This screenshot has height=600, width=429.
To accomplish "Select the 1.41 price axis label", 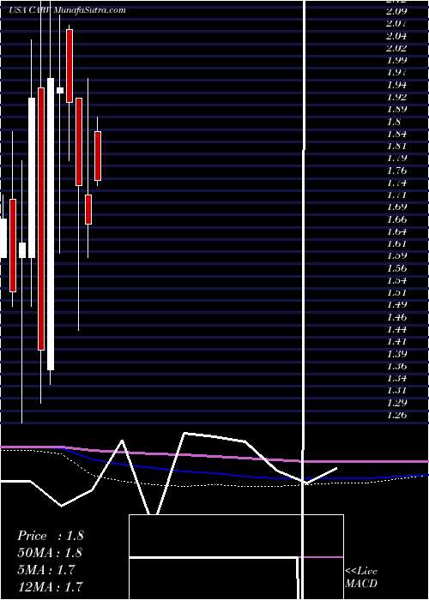I will pos(396,342).
